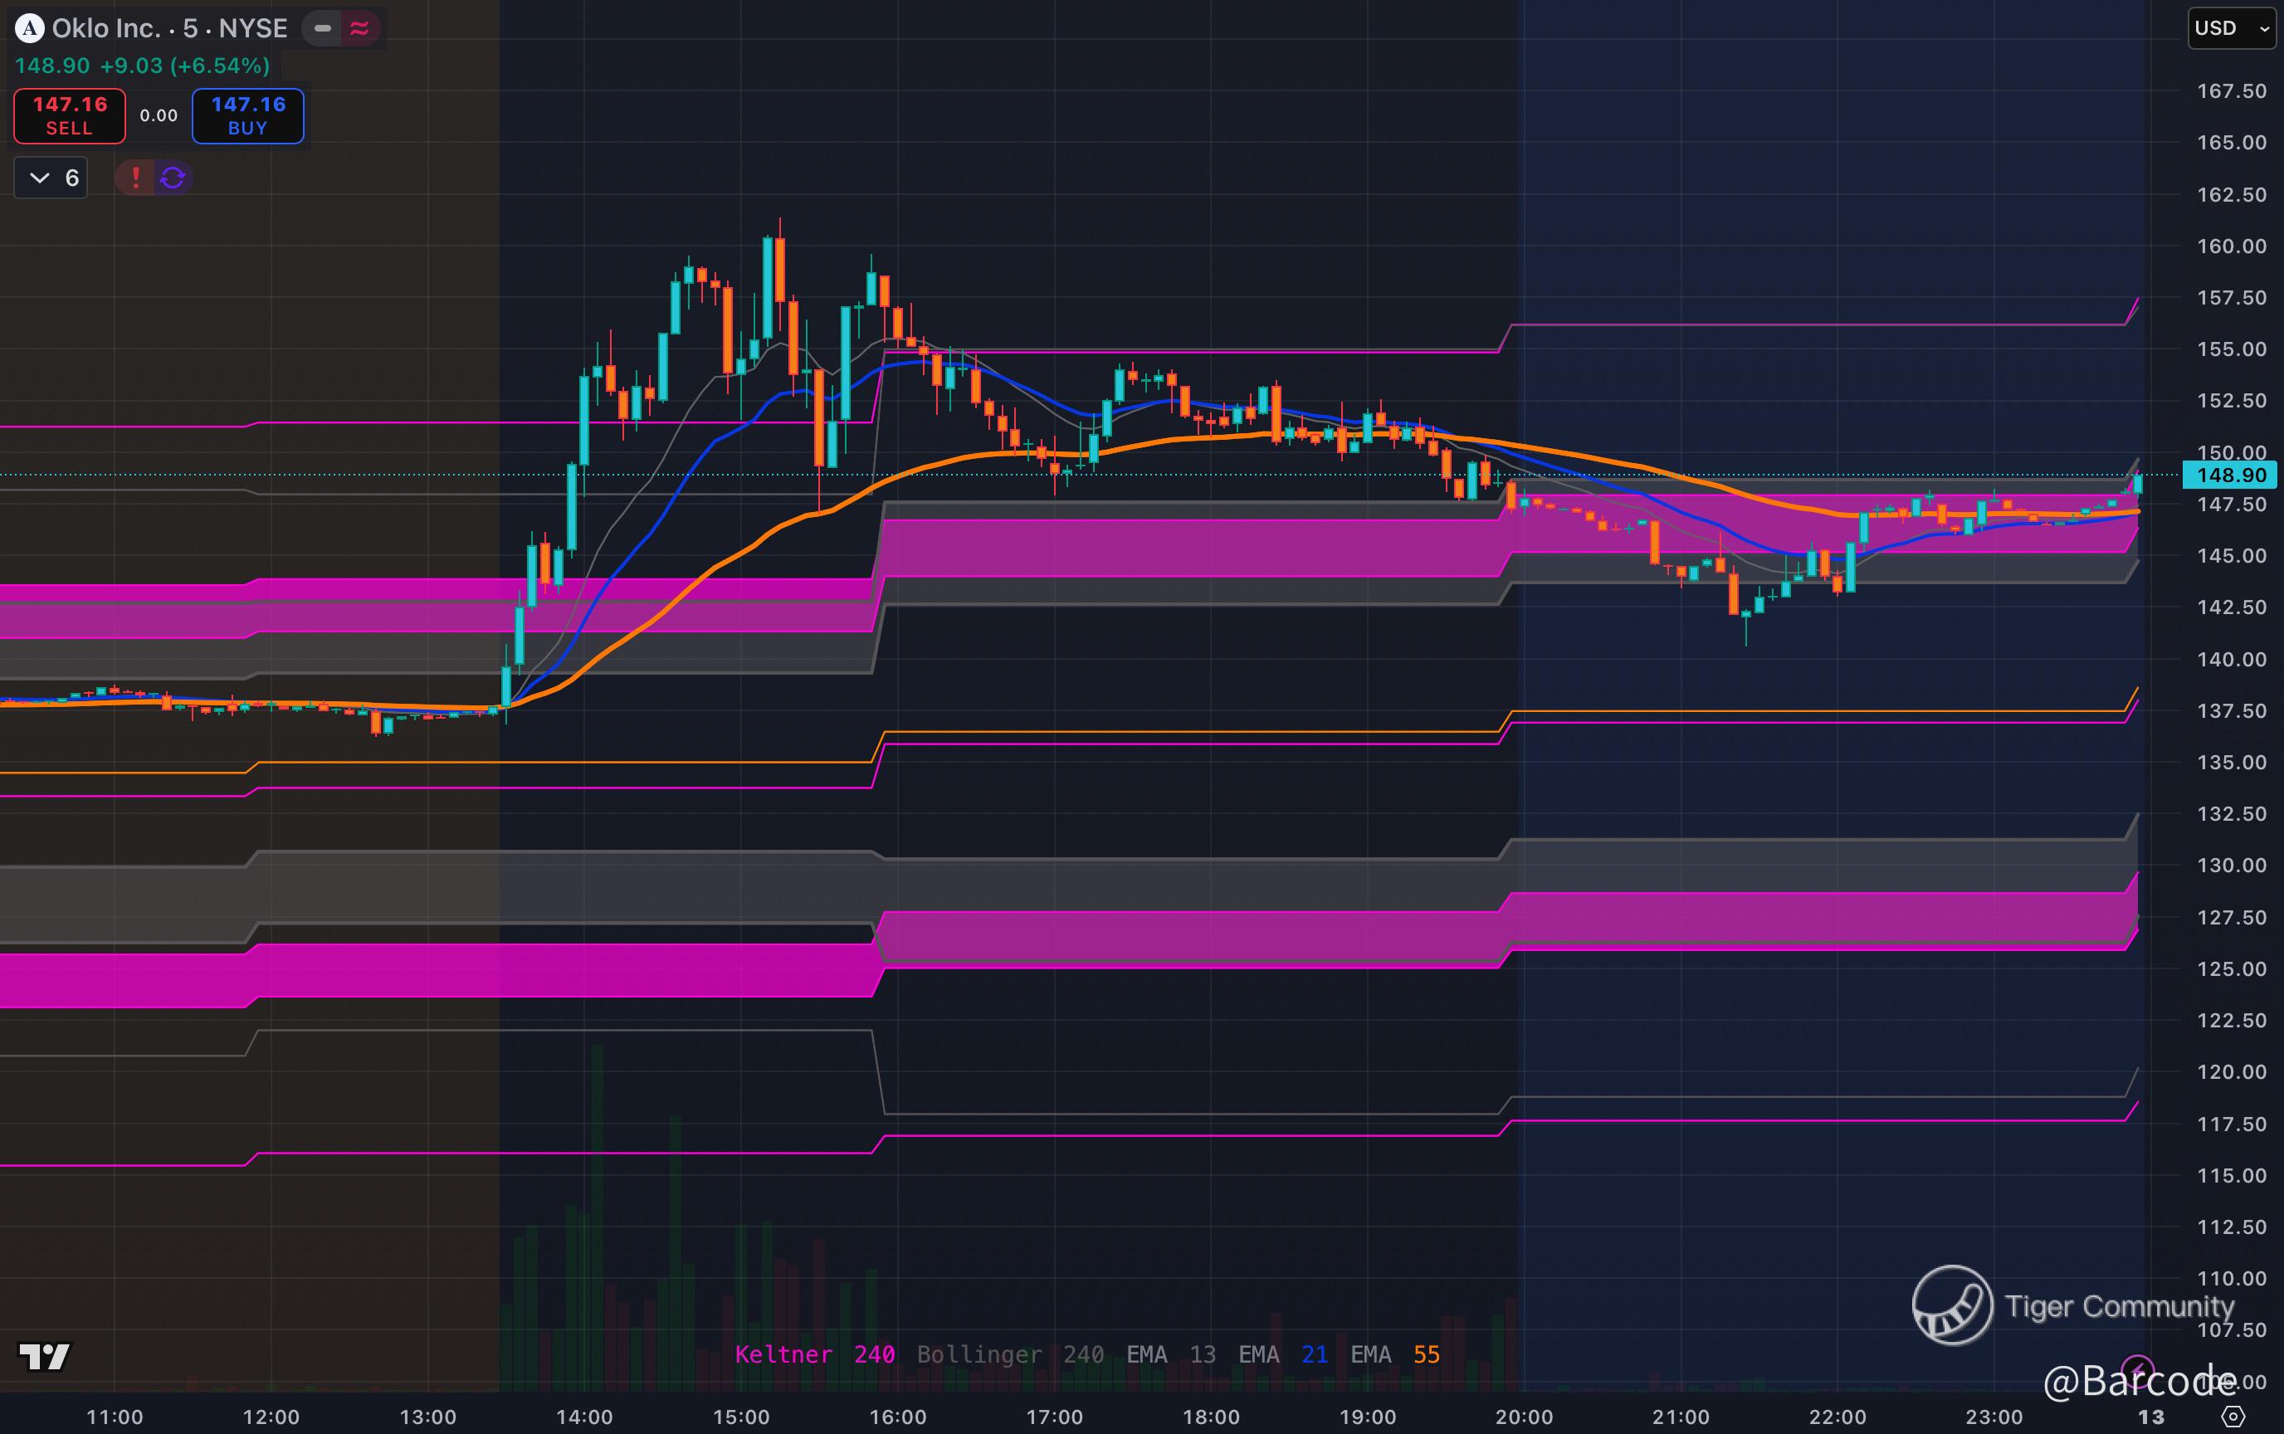Click the 148.90 current price label
2284x1434 pixels.
(2231, 476)
